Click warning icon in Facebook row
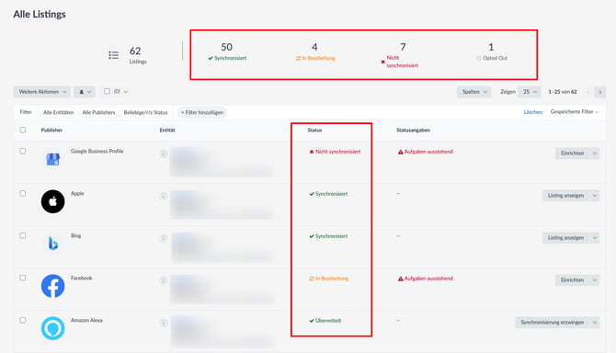The image size is (616, 353). [x=400, y=279]
